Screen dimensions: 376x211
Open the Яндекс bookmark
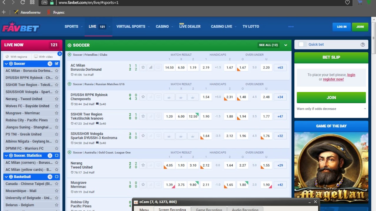[x=56, y=12]
